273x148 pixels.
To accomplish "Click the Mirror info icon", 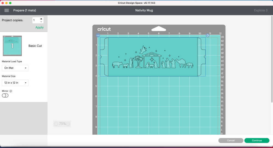I will click(11, 91).
